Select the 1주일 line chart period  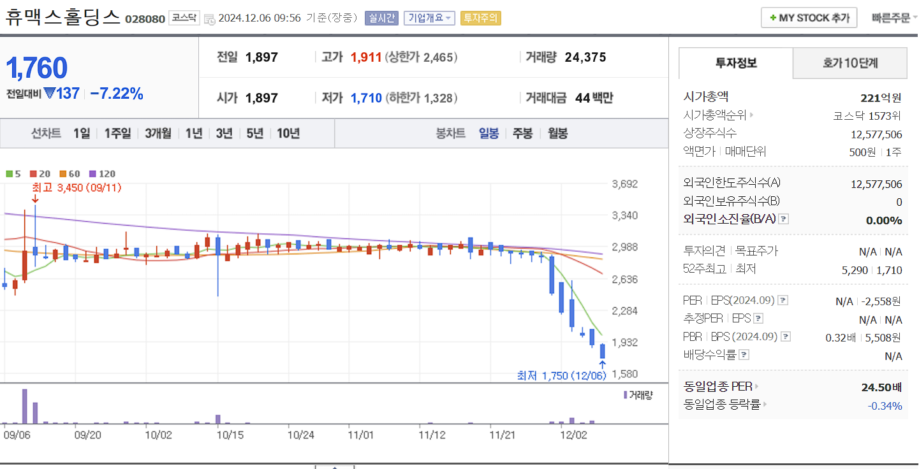click(x=117, y=133)
